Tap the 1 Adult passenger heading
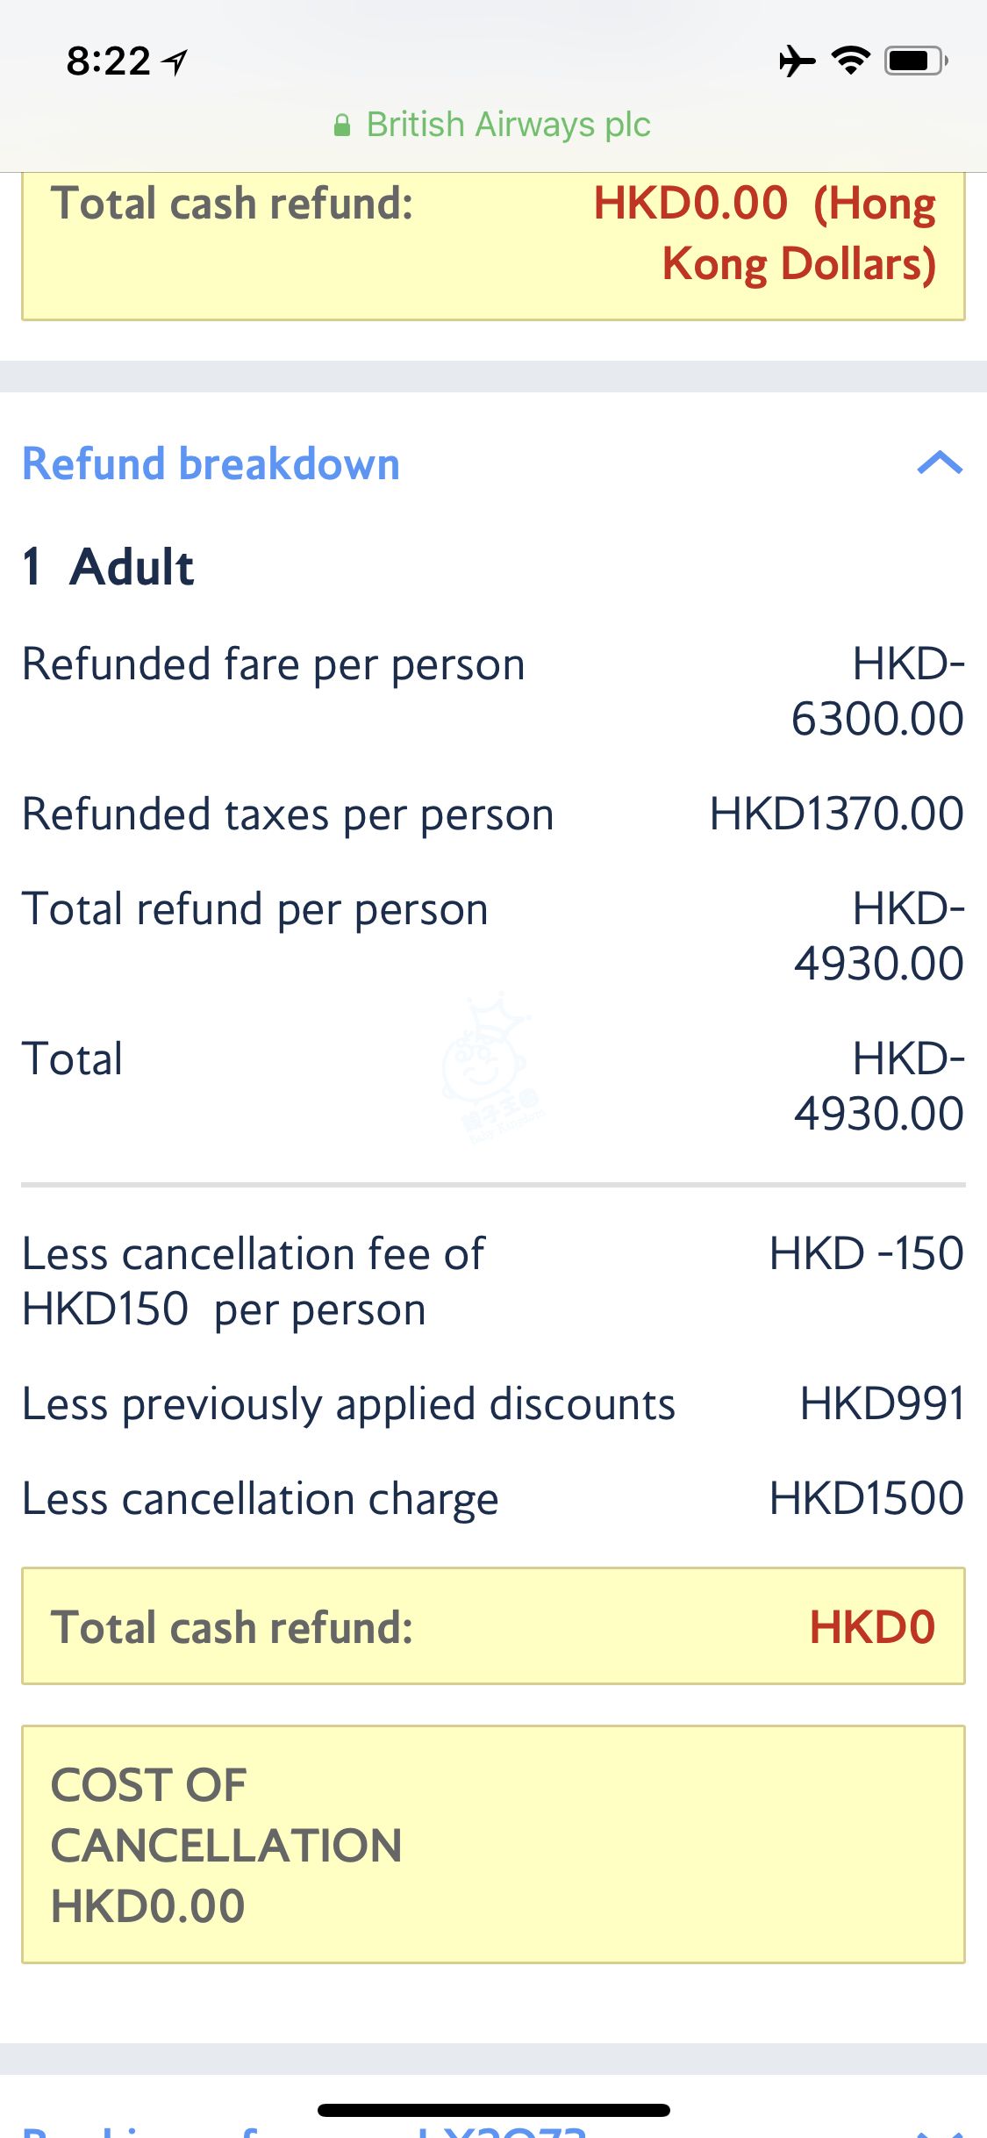Image resolution: width=987 pixels, height=2138 pixels. point(108,566)
